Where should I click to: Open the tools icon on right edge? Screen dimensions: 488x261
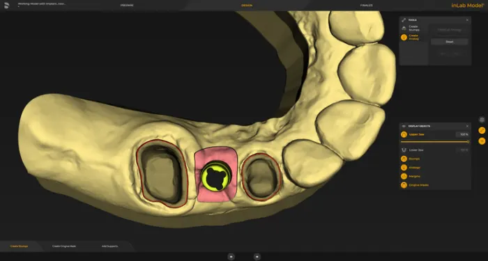[482, 130]
